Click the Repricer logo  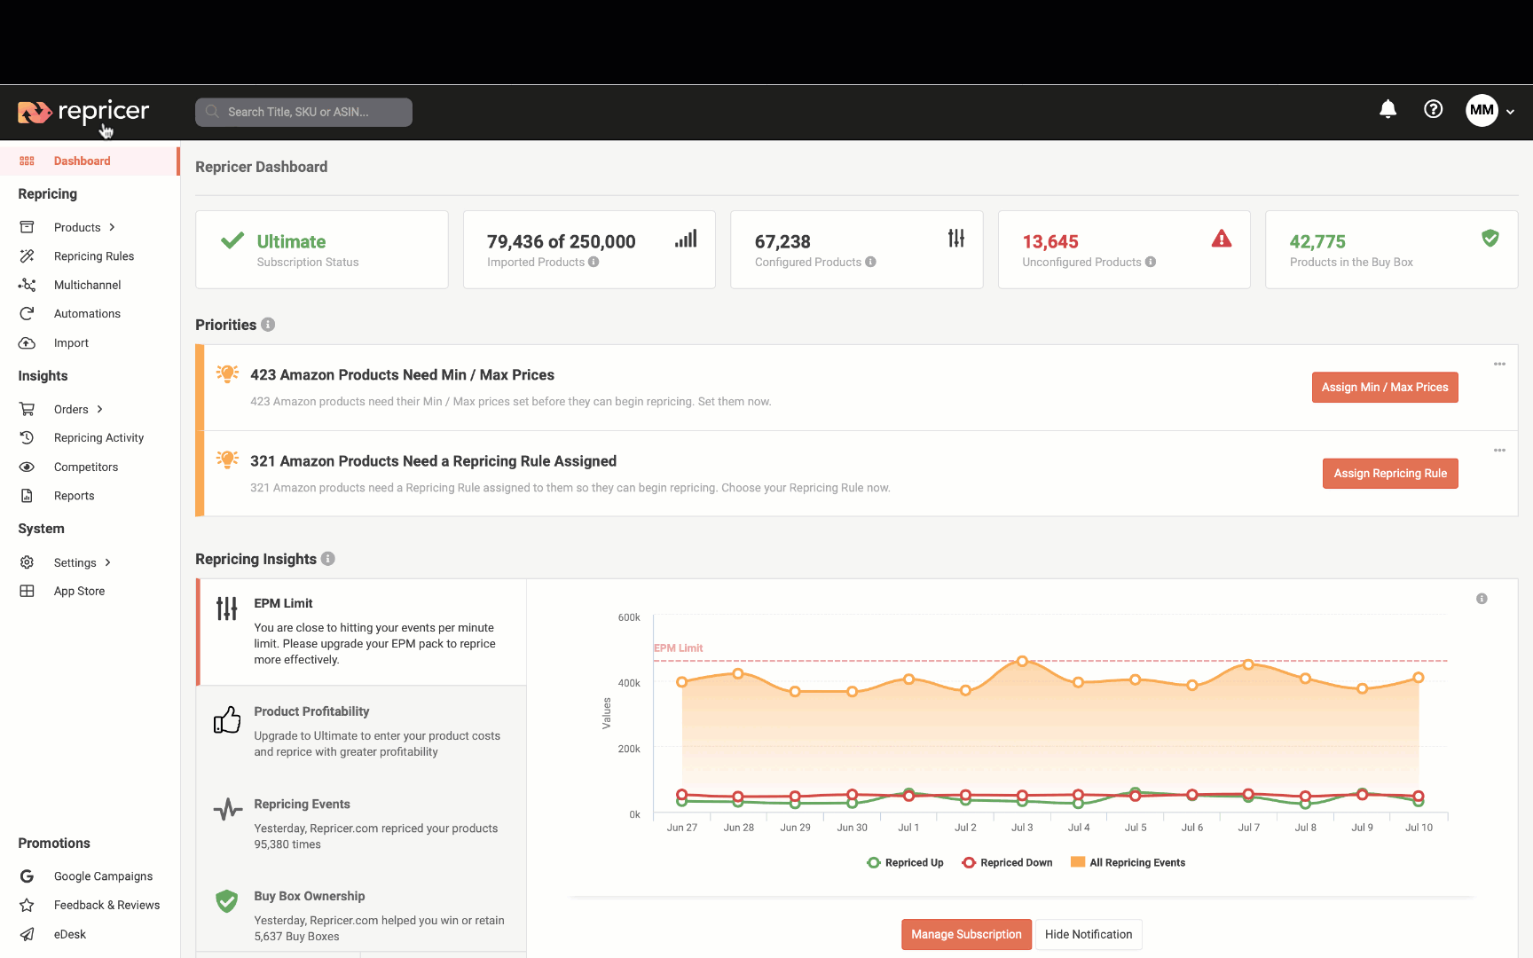click(83, 112)
